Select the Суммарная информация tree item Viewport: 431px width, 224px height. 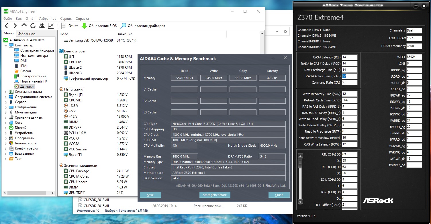pos(35,50)
